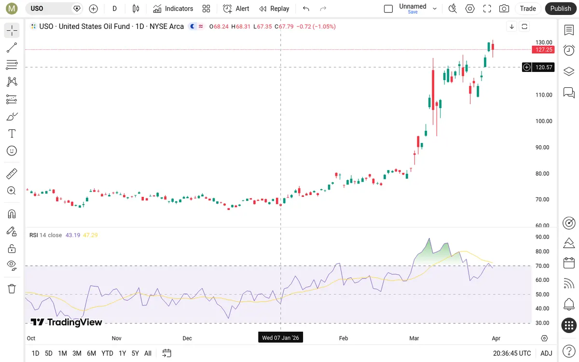
Task: Toggle ADJ adjusted data setting
Action: tap(546, 353)
